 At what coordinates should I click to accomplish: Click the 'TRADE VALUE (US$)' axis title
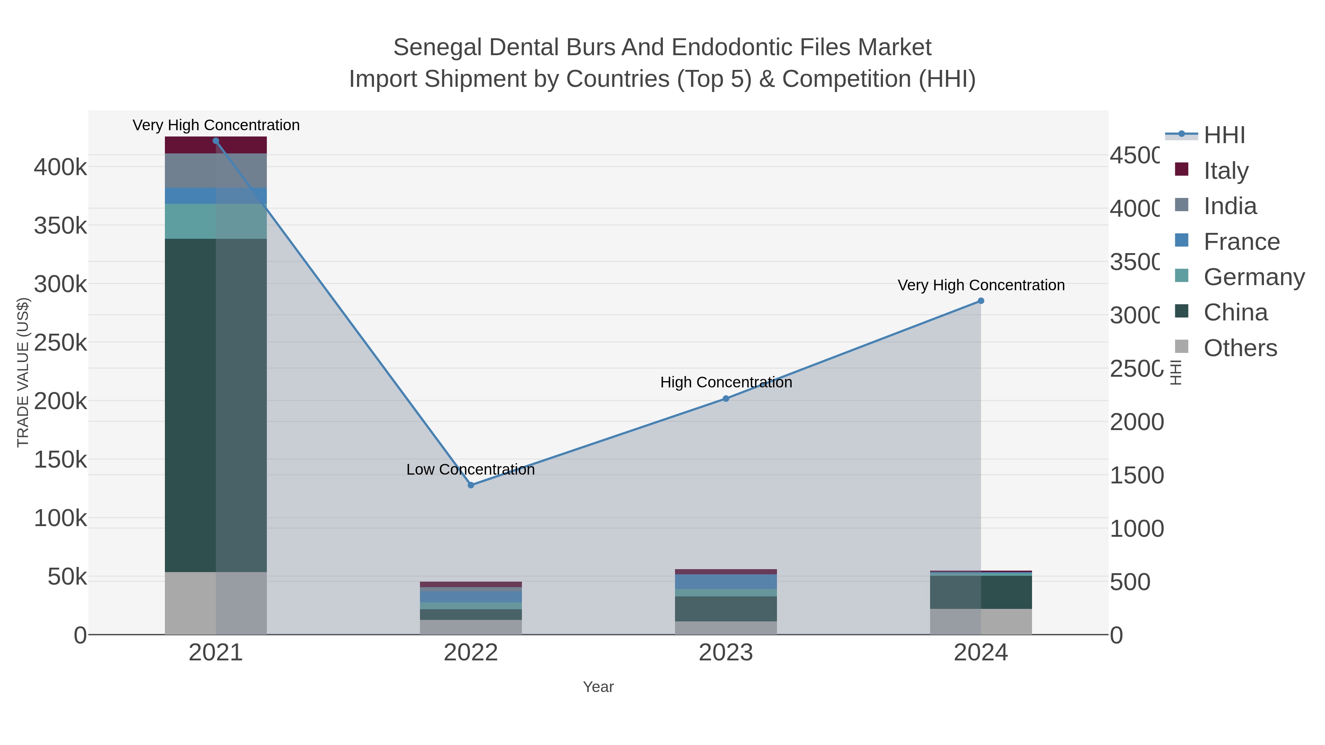pos(22,372)
